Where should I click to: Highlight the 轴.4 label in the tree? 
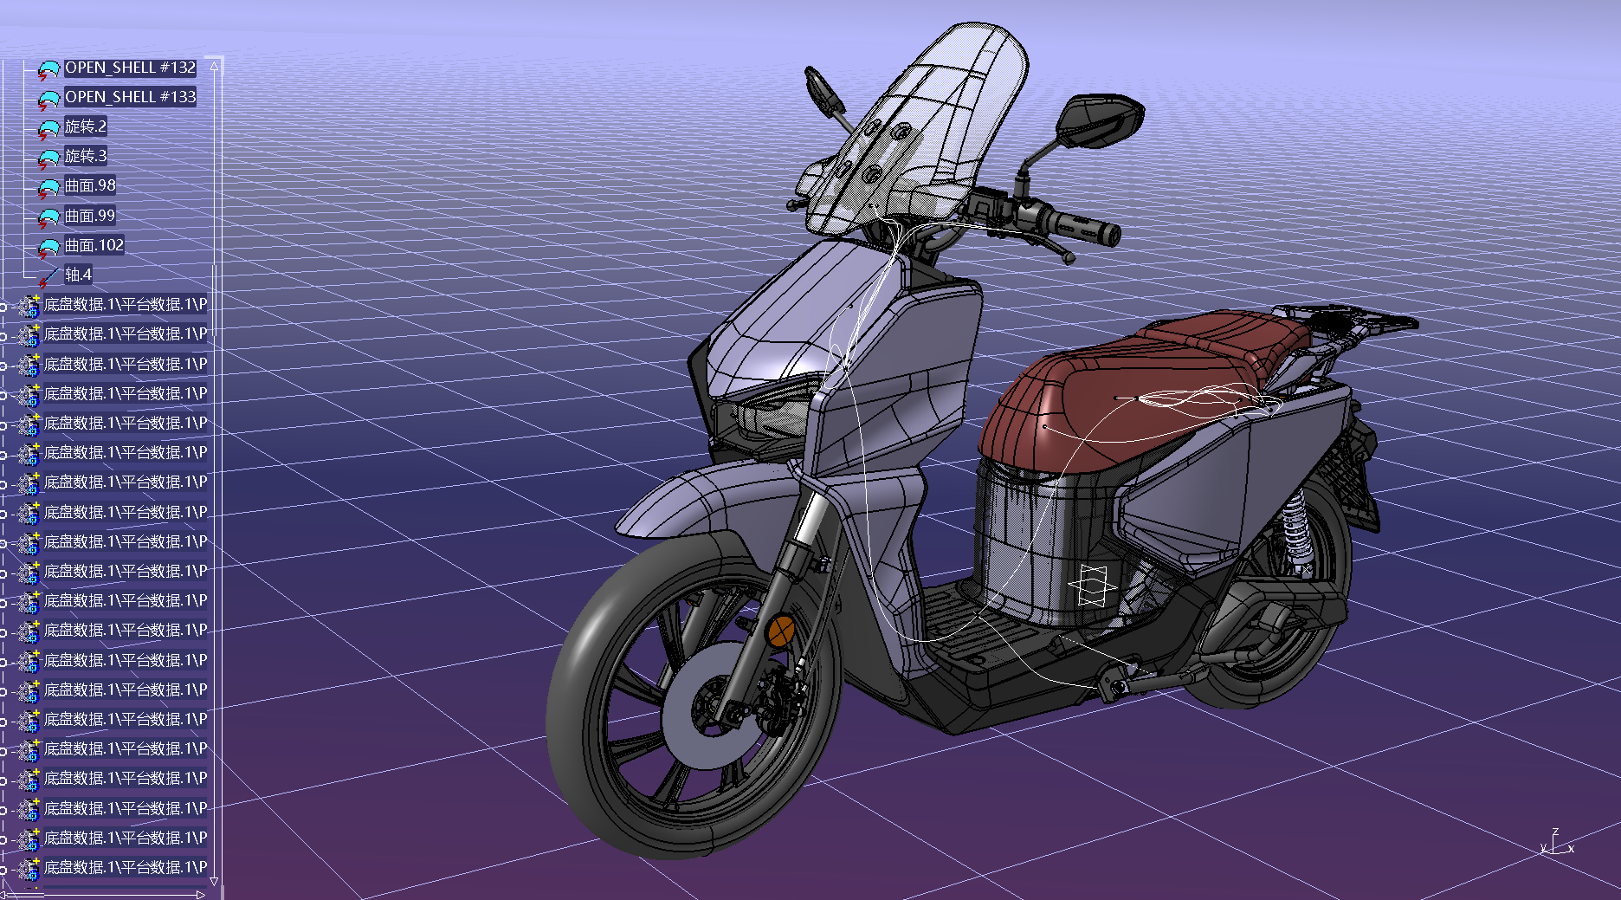pyautogui.click(x=78, y=275)
